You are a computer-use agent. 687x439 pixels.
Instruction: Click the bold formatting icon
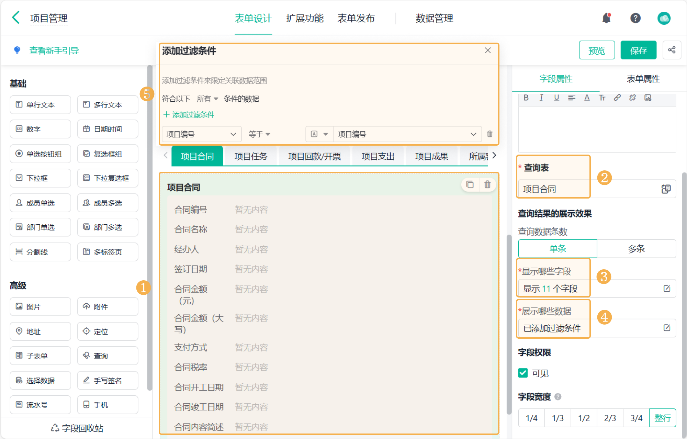(x=526, y=98)
